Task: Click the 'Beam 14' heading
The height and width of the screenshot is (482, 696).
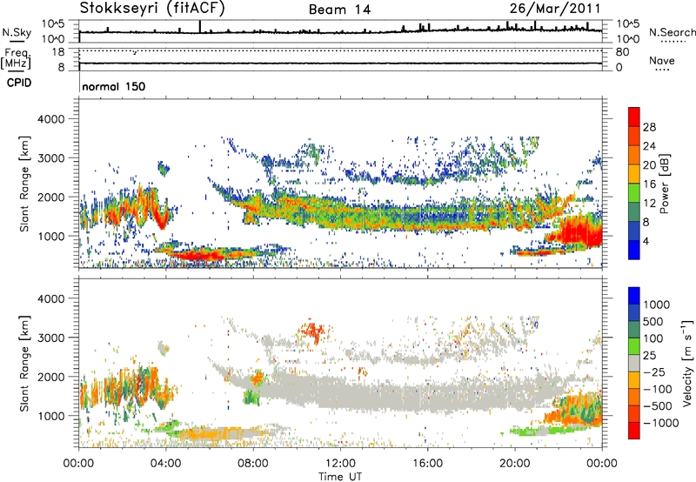Action: tap(339, 10)
